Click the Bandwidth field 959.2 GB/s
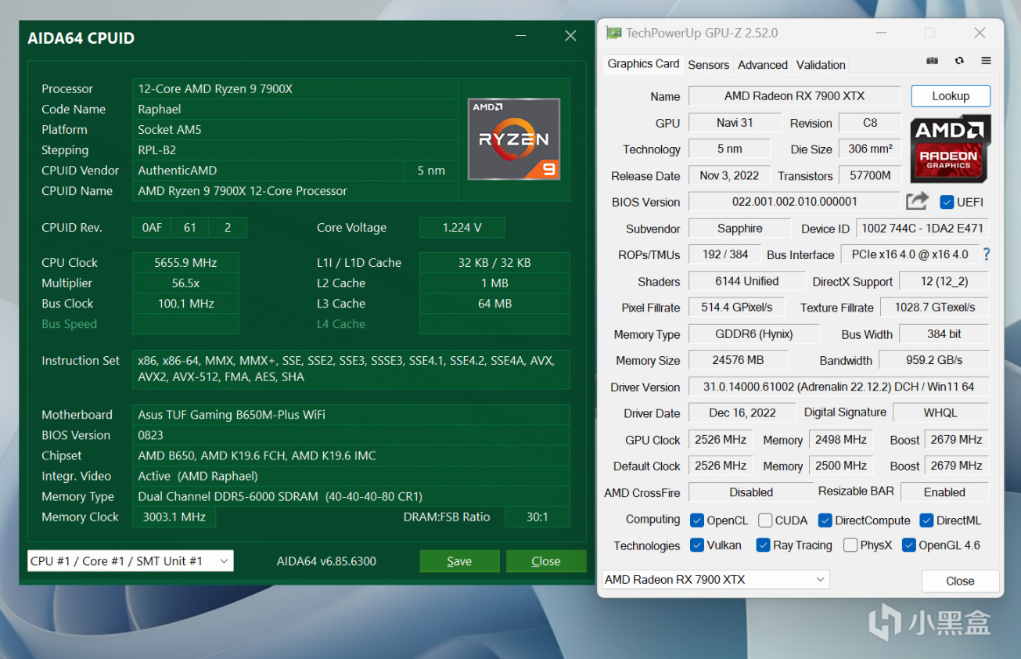This screenshot has width=1021, height=659. 934,360
